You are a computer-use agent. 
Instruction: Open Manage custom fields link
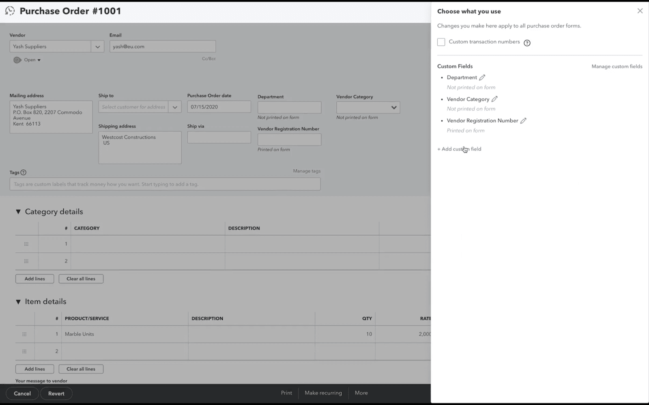(617, 66)
